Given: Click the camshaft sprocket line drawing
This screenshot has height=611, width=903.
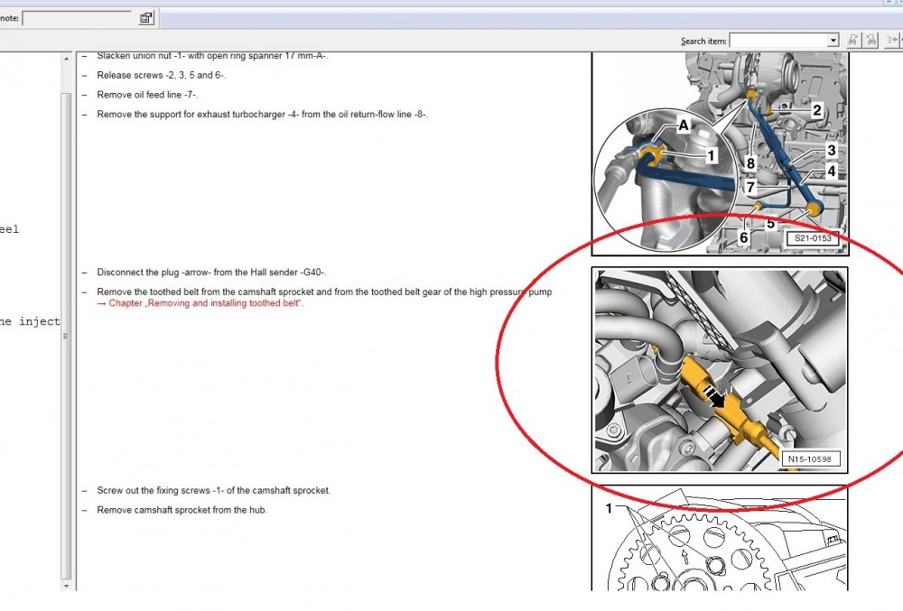Looking at the screenshot, I should pos(720,538).
